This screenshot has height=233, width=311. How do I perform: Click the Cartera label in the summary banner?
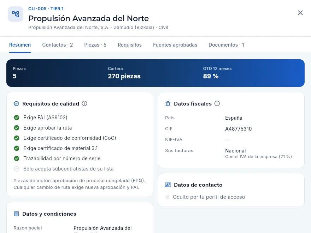(115, 68)
